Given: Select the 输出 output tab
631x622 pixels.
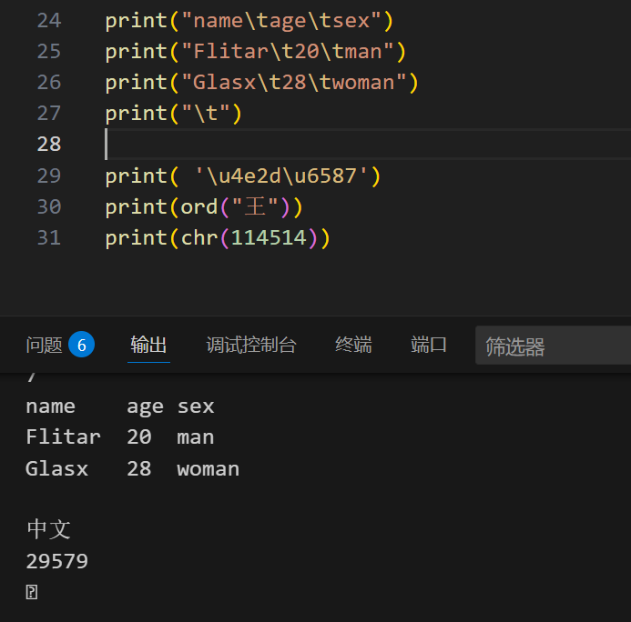Looking at the screenshot, I should pos(148,345).
